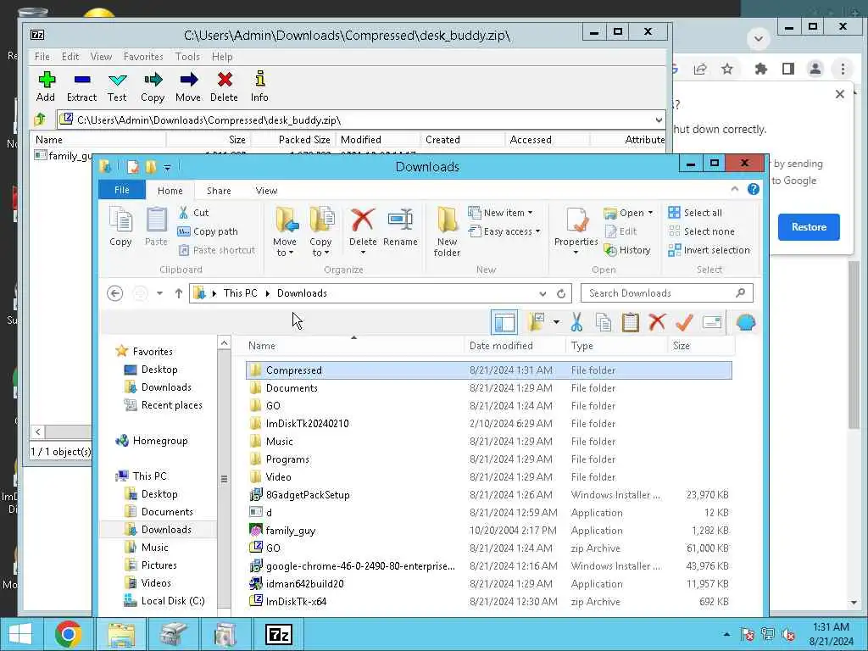
Task: Open the Chrome three-dot menu
Action: 843,69
